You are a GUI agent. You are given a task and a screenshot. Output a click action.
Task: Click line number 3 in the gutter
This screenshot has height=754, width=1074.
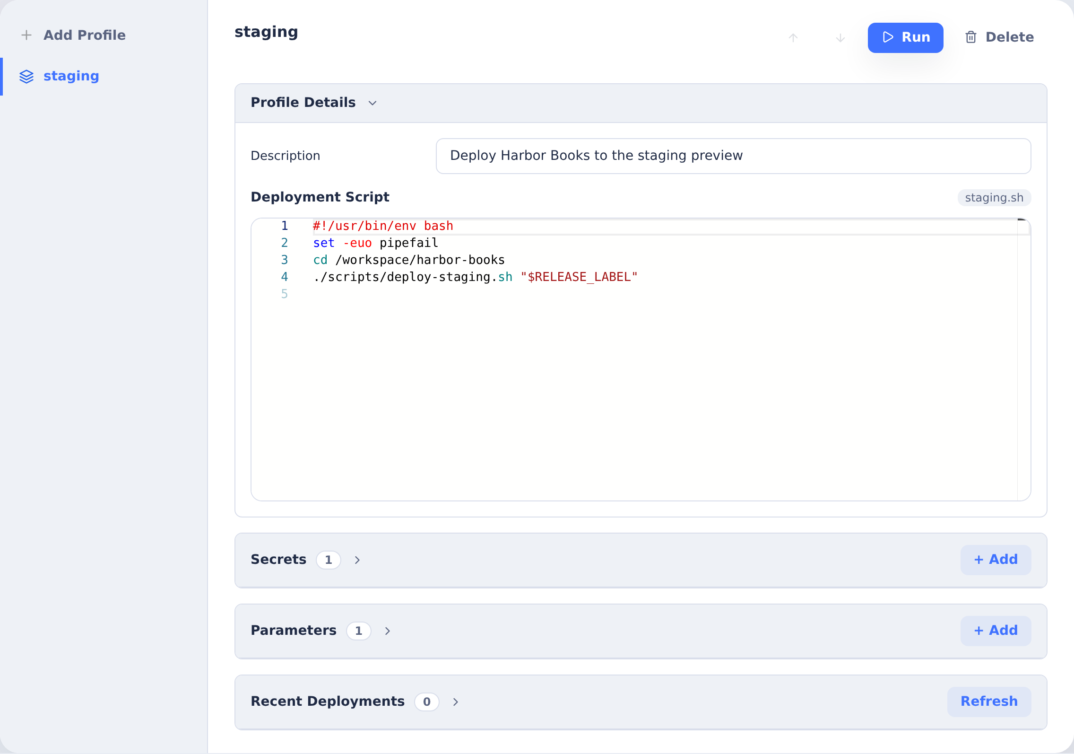tap(285, 260)
